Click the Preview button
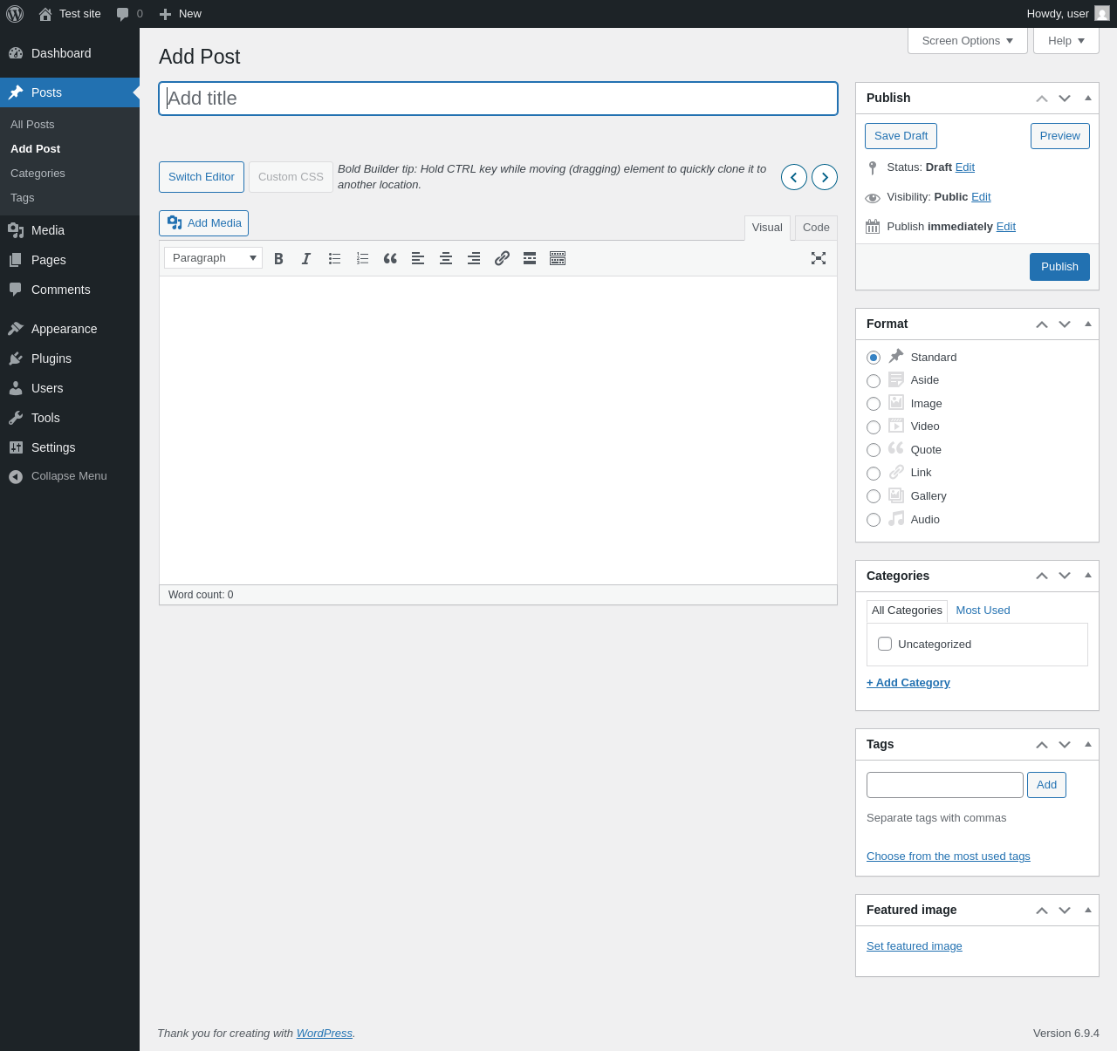1117x1051 pixels. pyautogui.click(x=1060, y=136)
